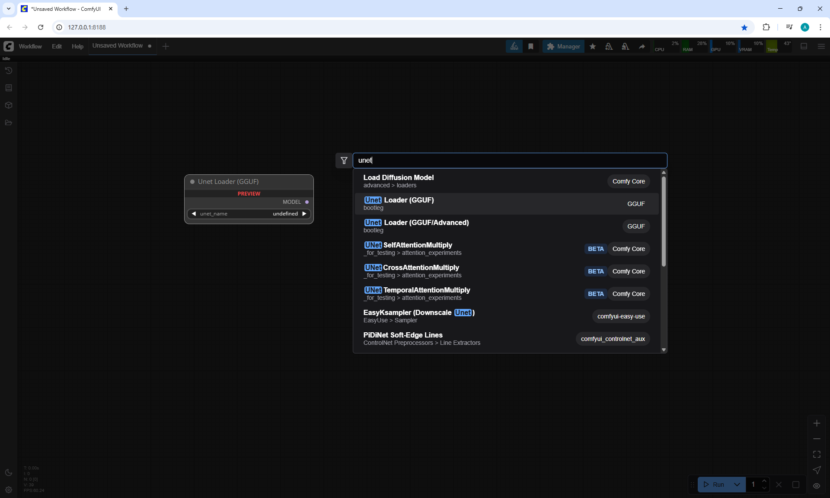Increase batch count with up stepper
This screenshot has height=498, width=830.
[764, 481]
